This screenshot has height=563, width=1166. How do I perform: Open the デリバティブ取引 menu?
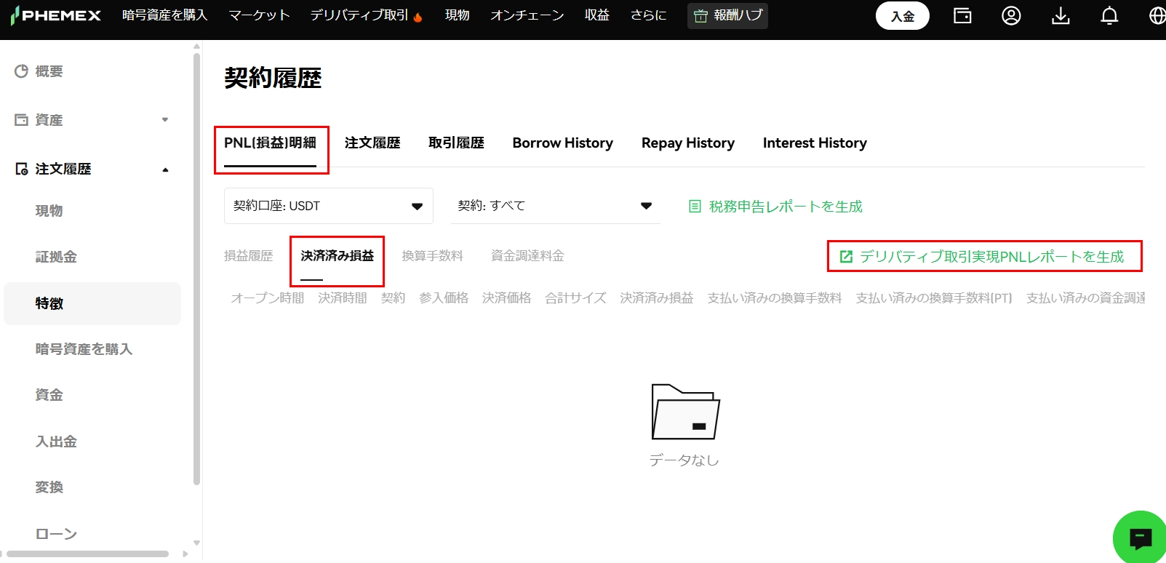(x=359, y=15)
